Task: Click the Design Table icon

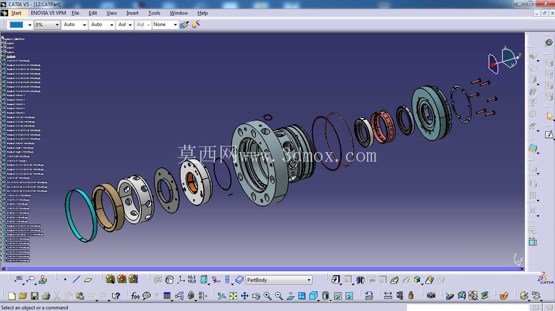Action: 167,296
